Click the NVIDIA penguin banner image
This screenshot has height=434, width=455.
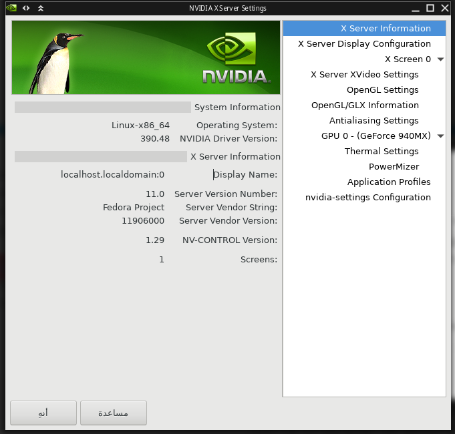pyautogui.click(x=146, y=57)
